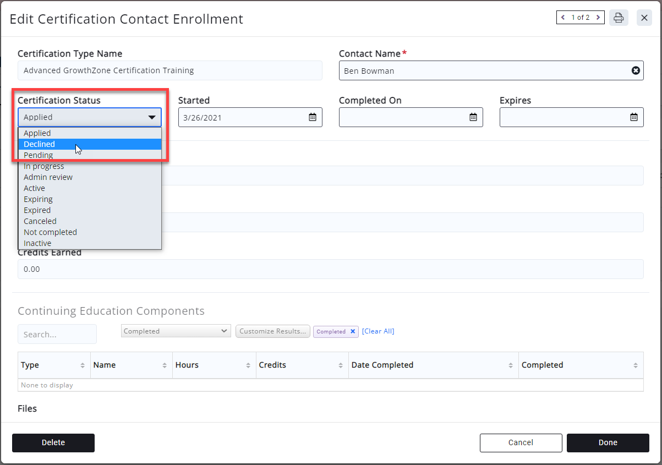The width and height of the screenshot is (662, 465).
Task: Click the Customize Results button
Action: pyautogui.click(x=272, y=331)
